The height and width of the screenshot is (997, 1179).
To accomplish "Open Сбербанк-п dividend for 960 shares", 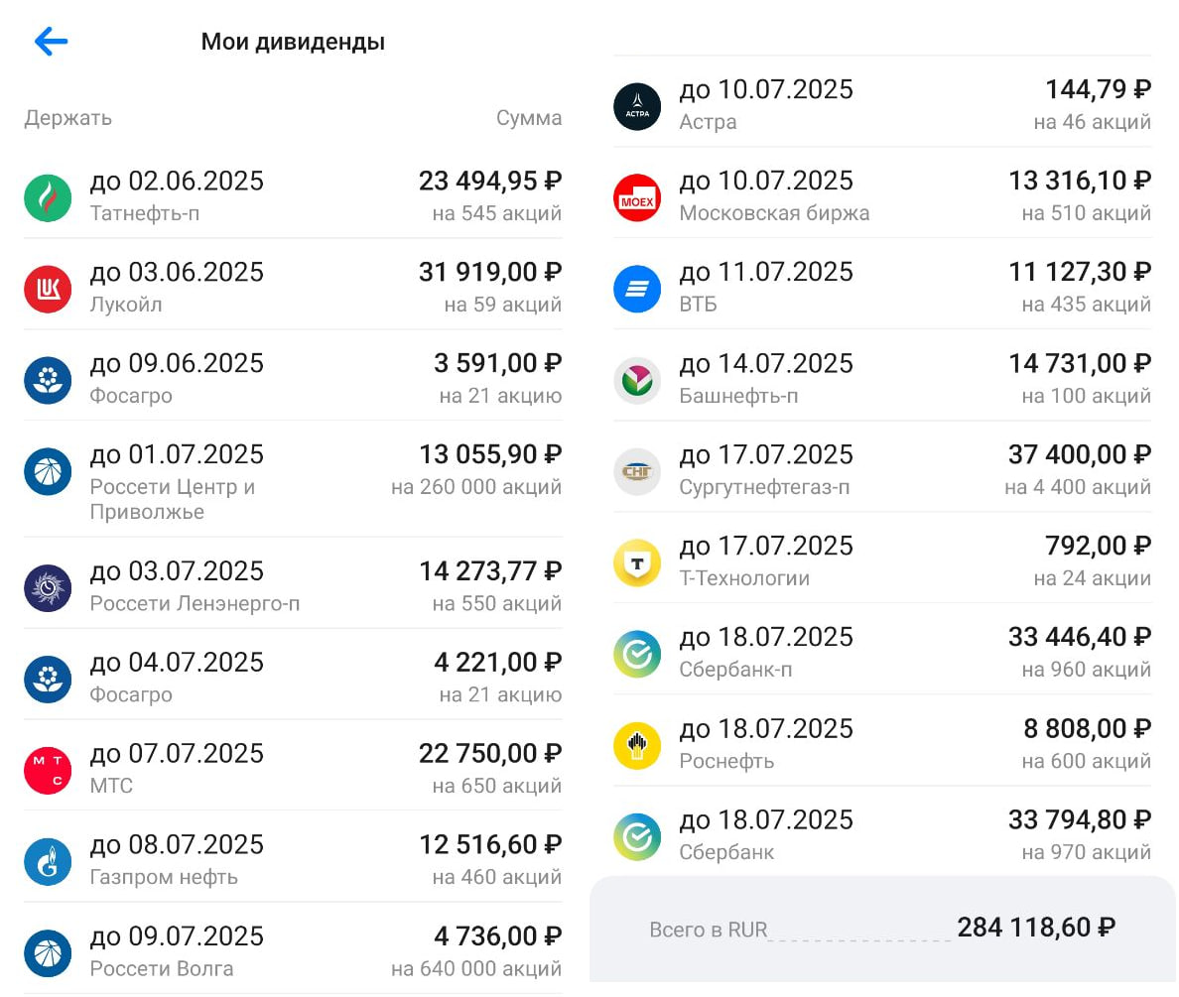I will [x=882, y=652].
